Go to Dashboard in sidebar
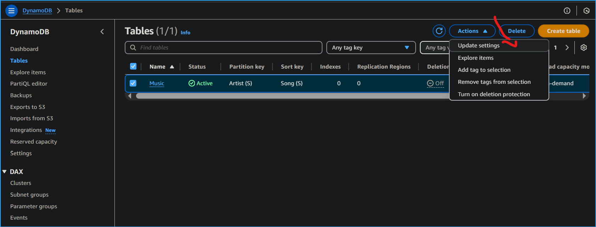Viewport: 596px width, 227px height. tap(24, 49)
